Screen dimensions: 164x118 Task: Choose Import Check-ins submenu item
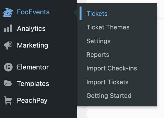(x=112, y=68)
